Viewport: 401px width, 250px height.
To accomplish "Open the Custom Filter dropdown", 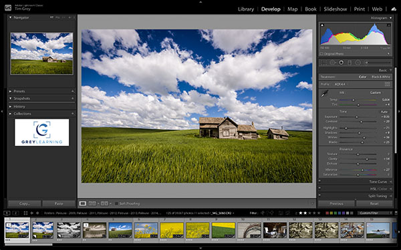I will 375,213.
